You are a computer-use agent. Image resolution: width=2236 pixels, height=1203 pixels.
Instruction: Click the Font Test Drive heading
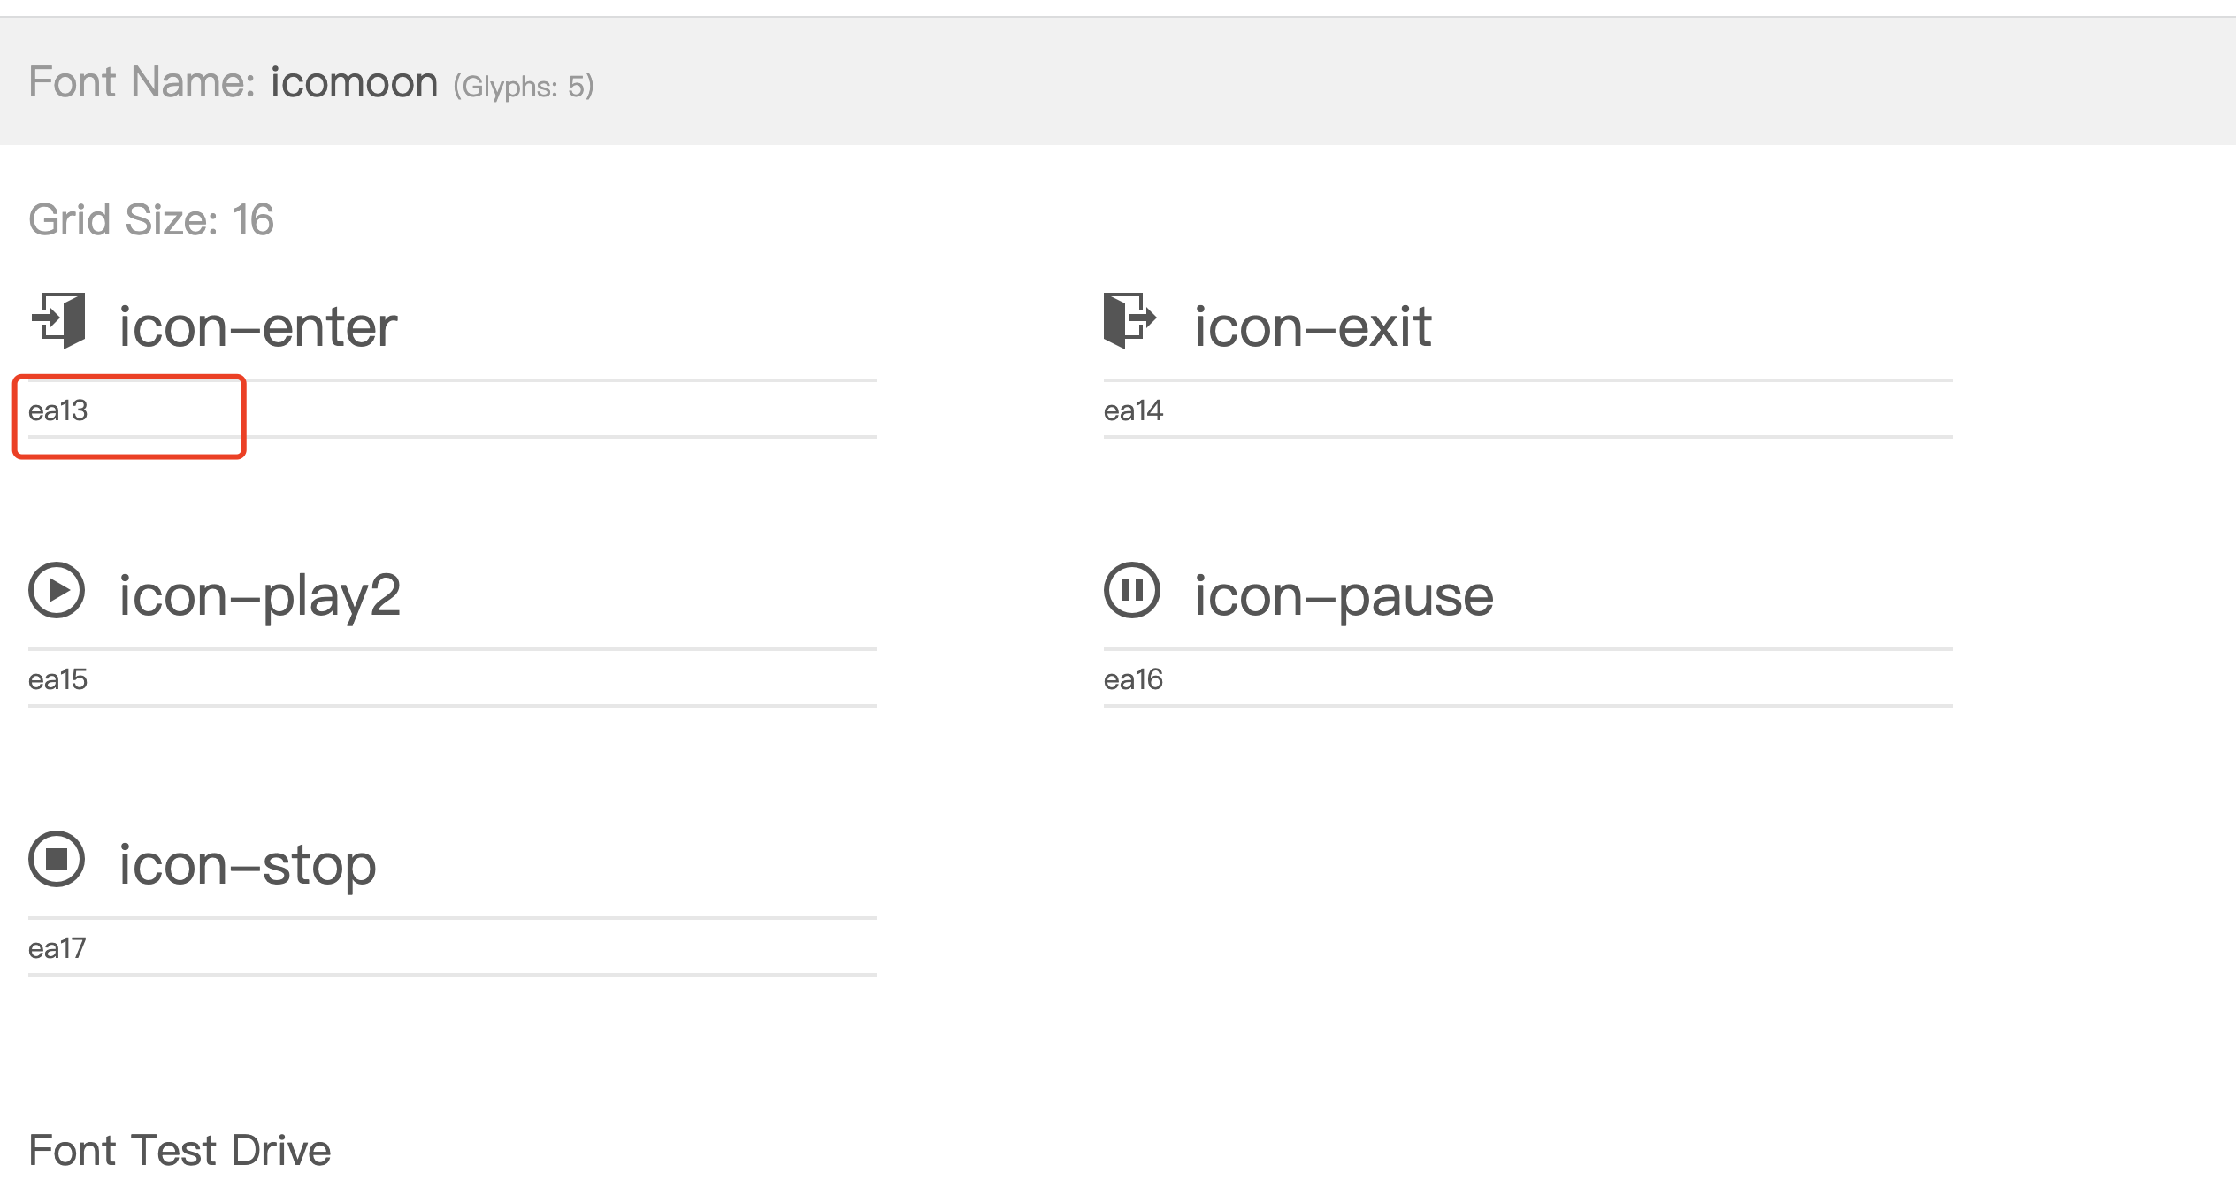point(180,1150)
